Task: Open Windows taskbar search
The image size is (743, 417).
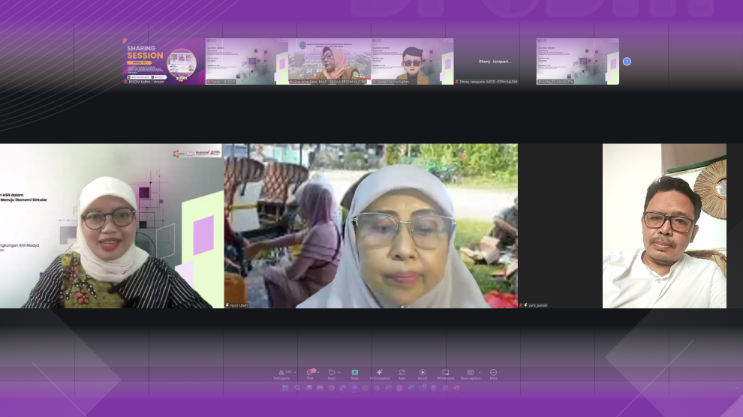Action: (x=296, y=388)
